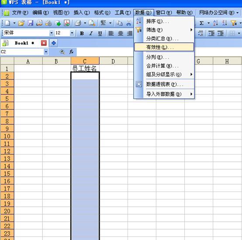Open file with the folder icon
Viewport: 242px width, 240px height.
tap(21, 23)
